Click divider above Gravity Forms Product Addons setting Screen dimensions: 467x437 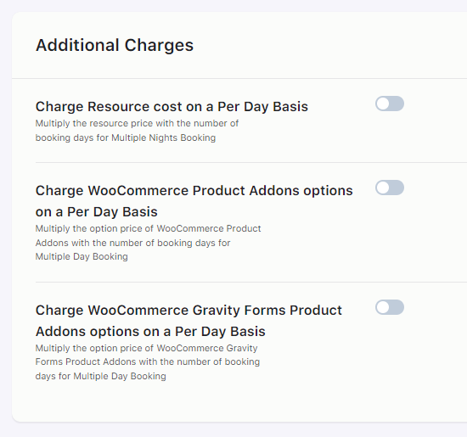click(251, 282)
